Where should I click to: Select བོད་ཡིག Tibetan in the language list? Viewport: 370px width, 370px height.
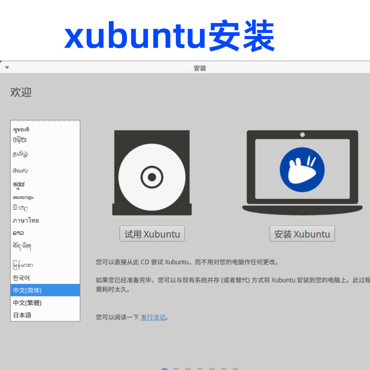(45, 247)
